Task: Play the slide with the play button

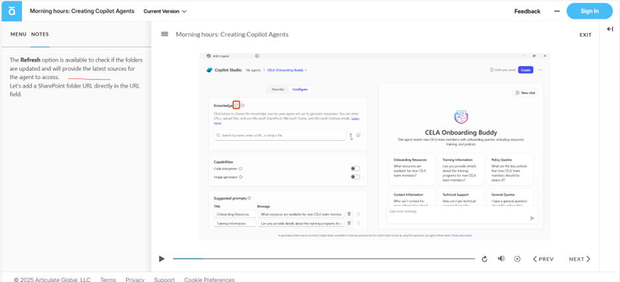Action: click(162, 259)
